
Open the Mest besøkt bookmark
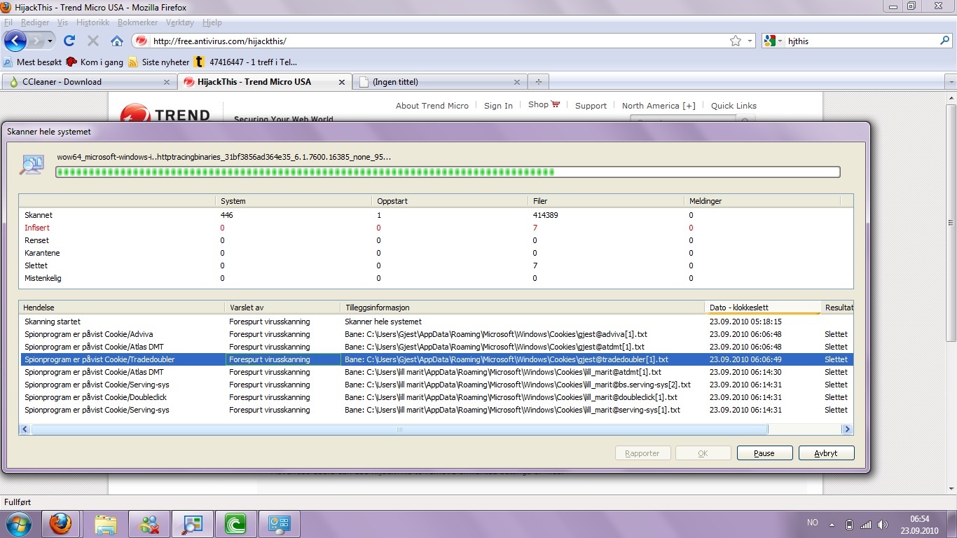(x=33, y=62)
